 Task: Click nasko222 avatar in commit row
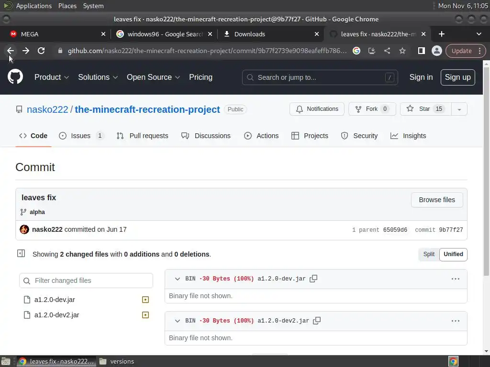tap(24, 229)
